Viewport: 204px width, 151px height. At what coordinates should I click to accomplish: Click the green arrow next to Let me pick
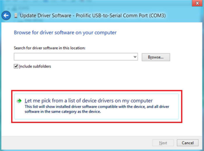pos(19,101)
